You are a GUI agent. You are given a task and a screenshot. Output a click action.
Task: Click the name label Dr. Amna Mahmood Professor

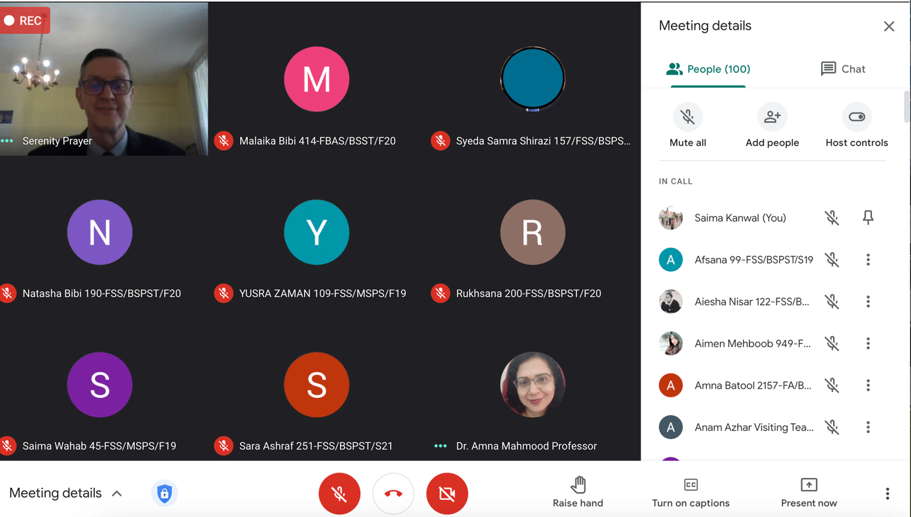[526, 446]
